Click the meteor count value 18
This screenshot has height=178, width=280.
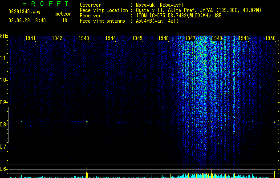pos(65,20)
